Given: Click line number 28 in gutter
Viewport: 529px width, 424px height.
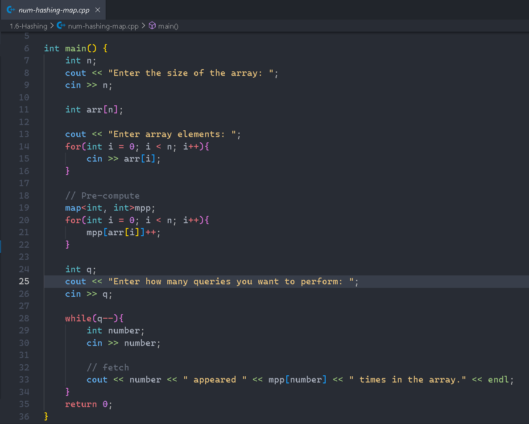Looking at the screenshot, I should (x=24, y=318).
